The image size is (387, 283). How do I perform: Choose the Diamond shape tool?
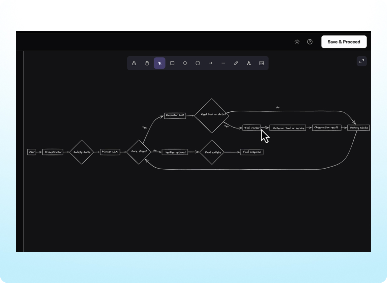(185, 63)
